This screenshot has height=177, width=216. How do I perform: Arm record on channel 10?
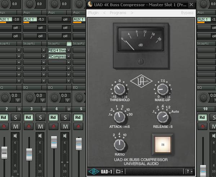(x=202, y=126)
